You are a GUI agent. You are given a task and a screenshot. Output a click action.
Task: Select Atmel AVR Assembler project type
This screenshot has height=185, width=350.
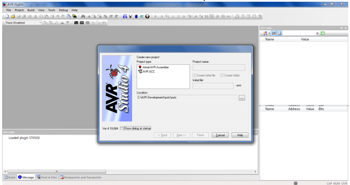[x=155, y=67]
